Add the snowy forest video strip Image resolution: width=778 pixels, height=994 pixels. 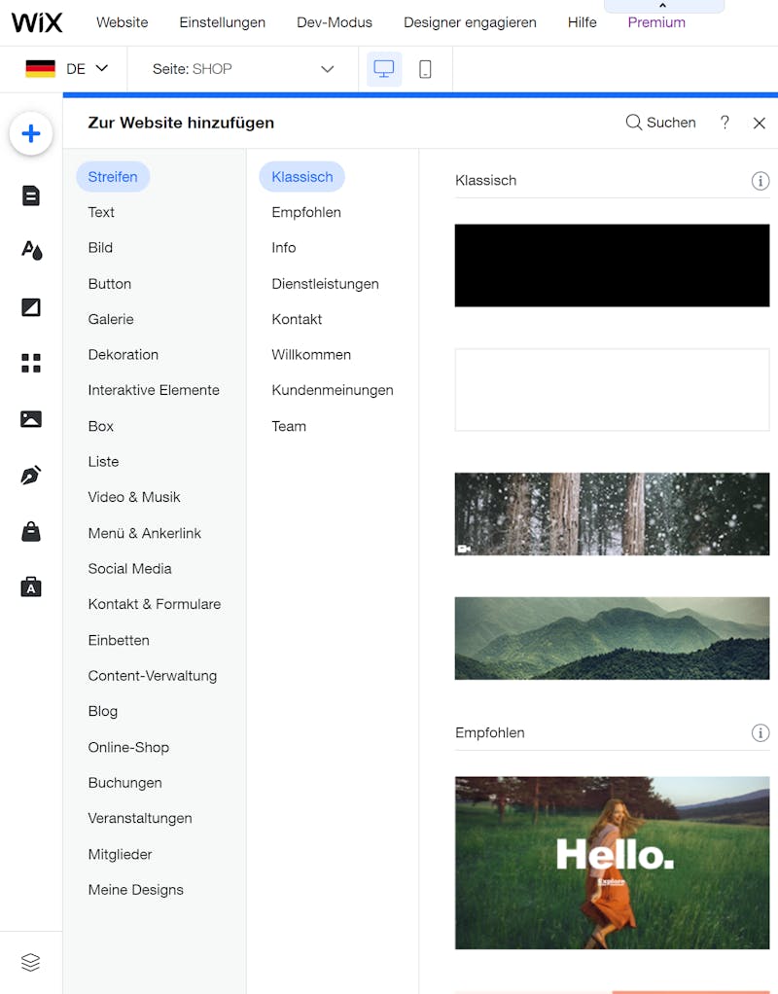[612, 515]
